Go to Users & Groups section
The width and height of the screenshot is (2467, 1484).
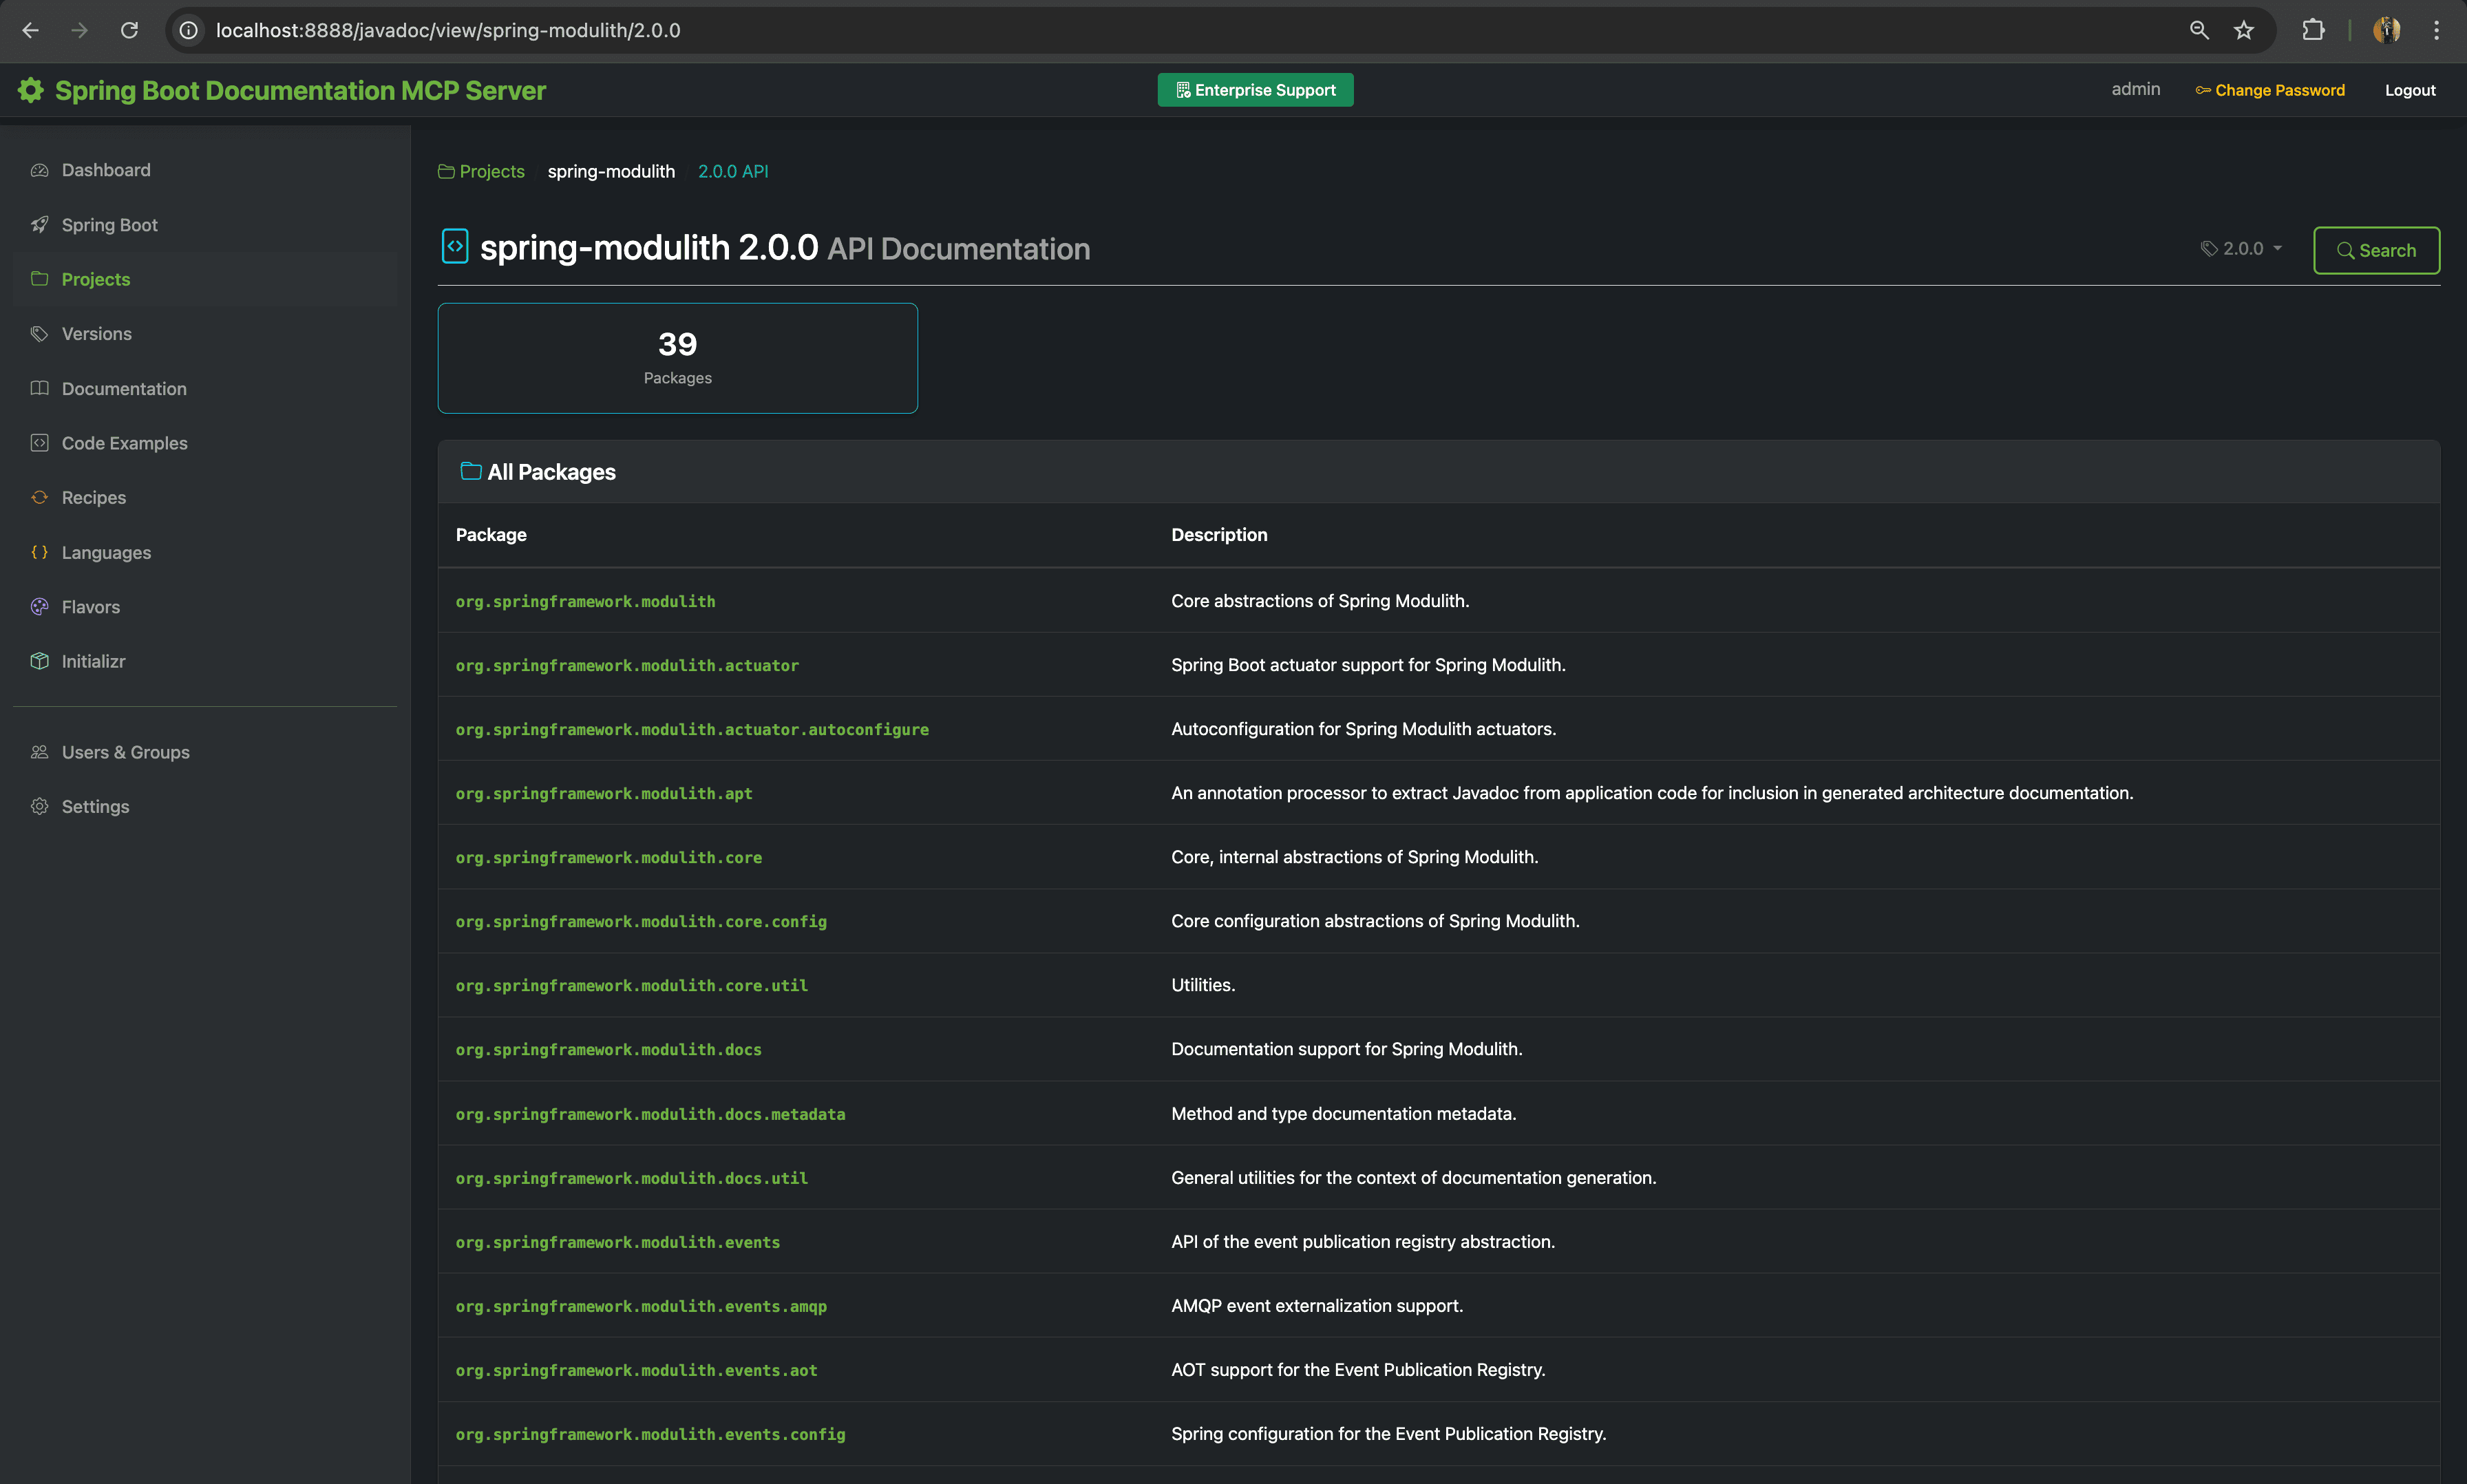[125, 752]
